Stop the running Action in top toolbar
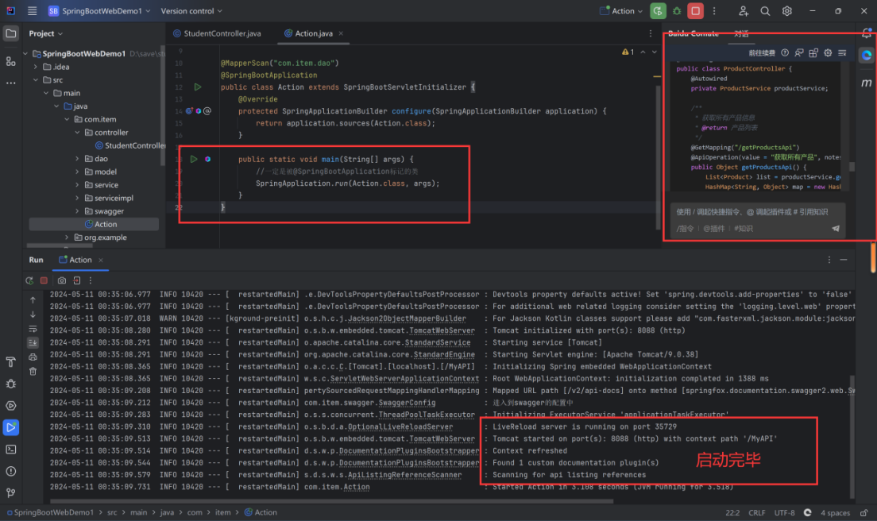This screenshot has height=521, width=877. point(695,10)
